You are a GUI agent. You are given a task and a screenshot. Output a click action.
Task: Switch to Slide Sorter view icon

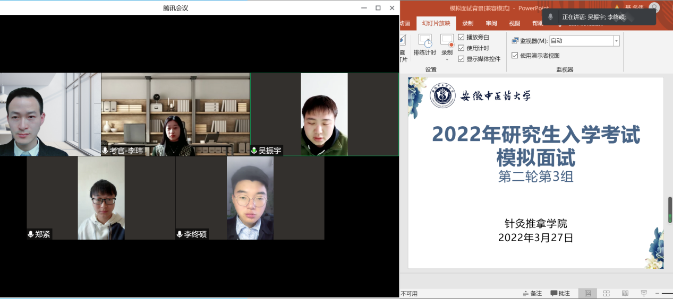pyautogui.click(x=607, y=293)
